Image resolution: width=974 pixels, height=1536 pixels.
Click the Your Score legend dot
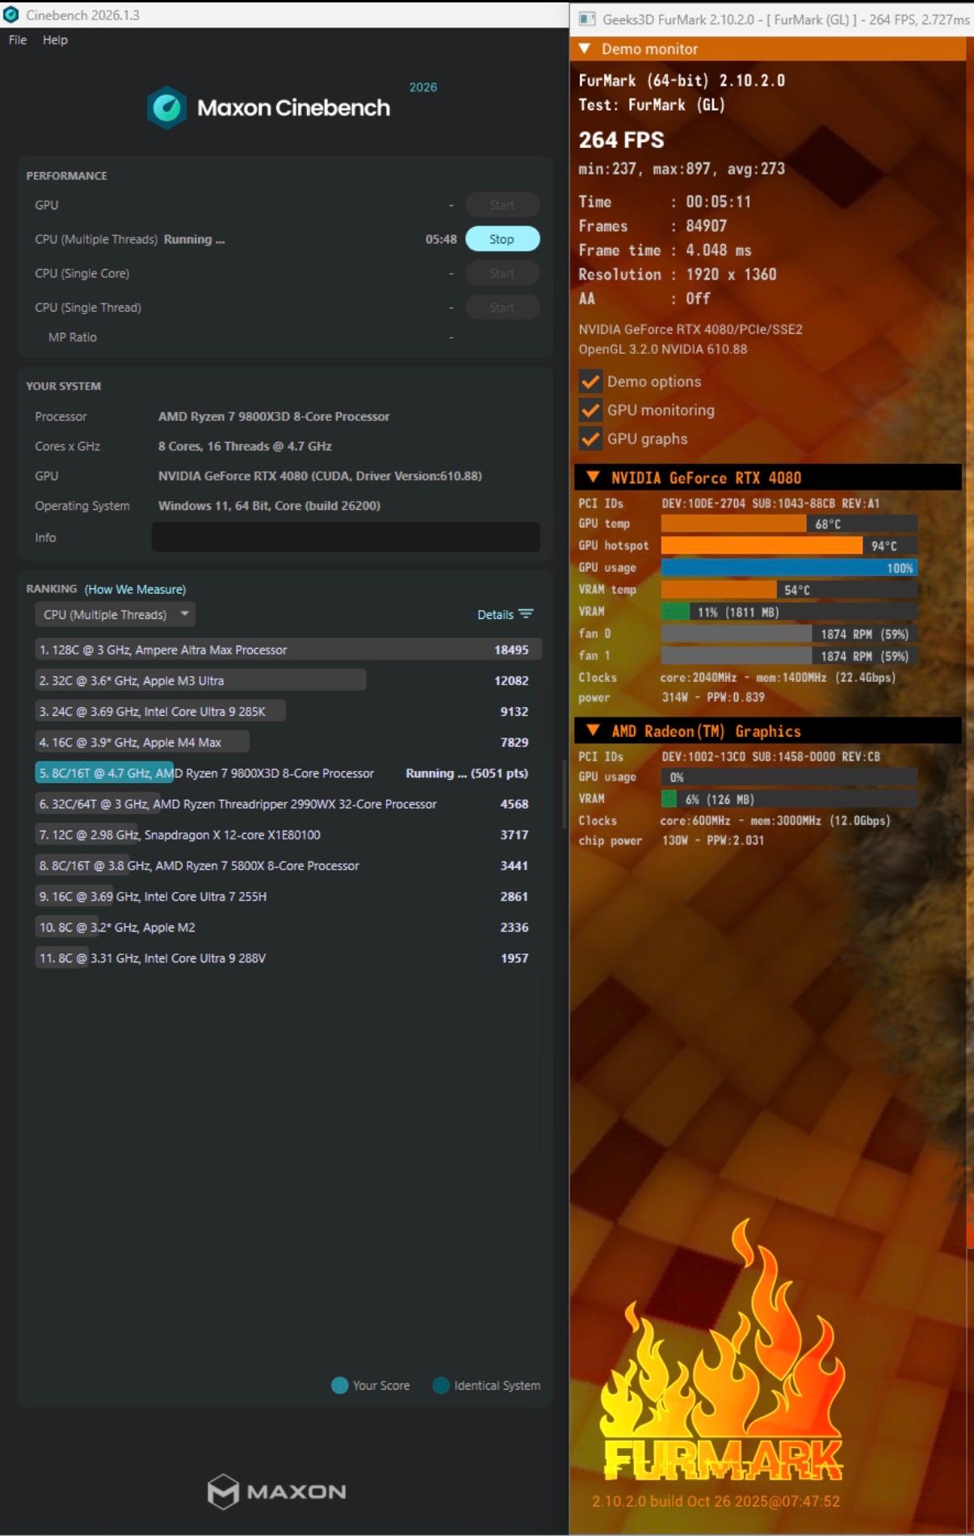tap(340, 1385)
